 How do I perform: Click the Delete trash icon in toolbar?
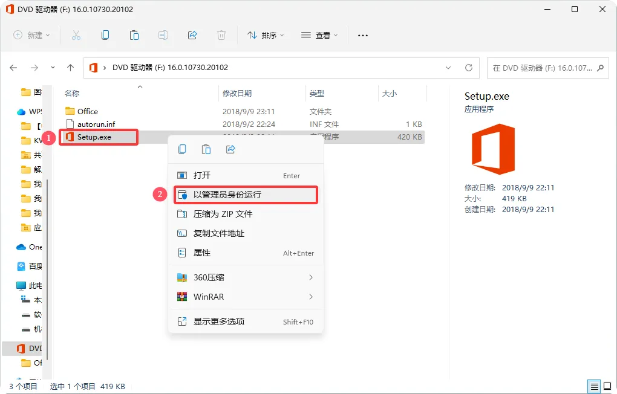(x=221, y=36)
